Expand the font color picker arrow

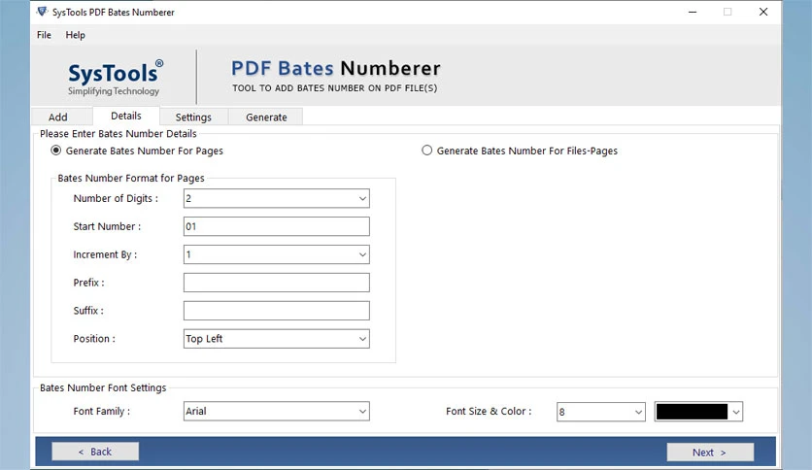coord(736,412)
